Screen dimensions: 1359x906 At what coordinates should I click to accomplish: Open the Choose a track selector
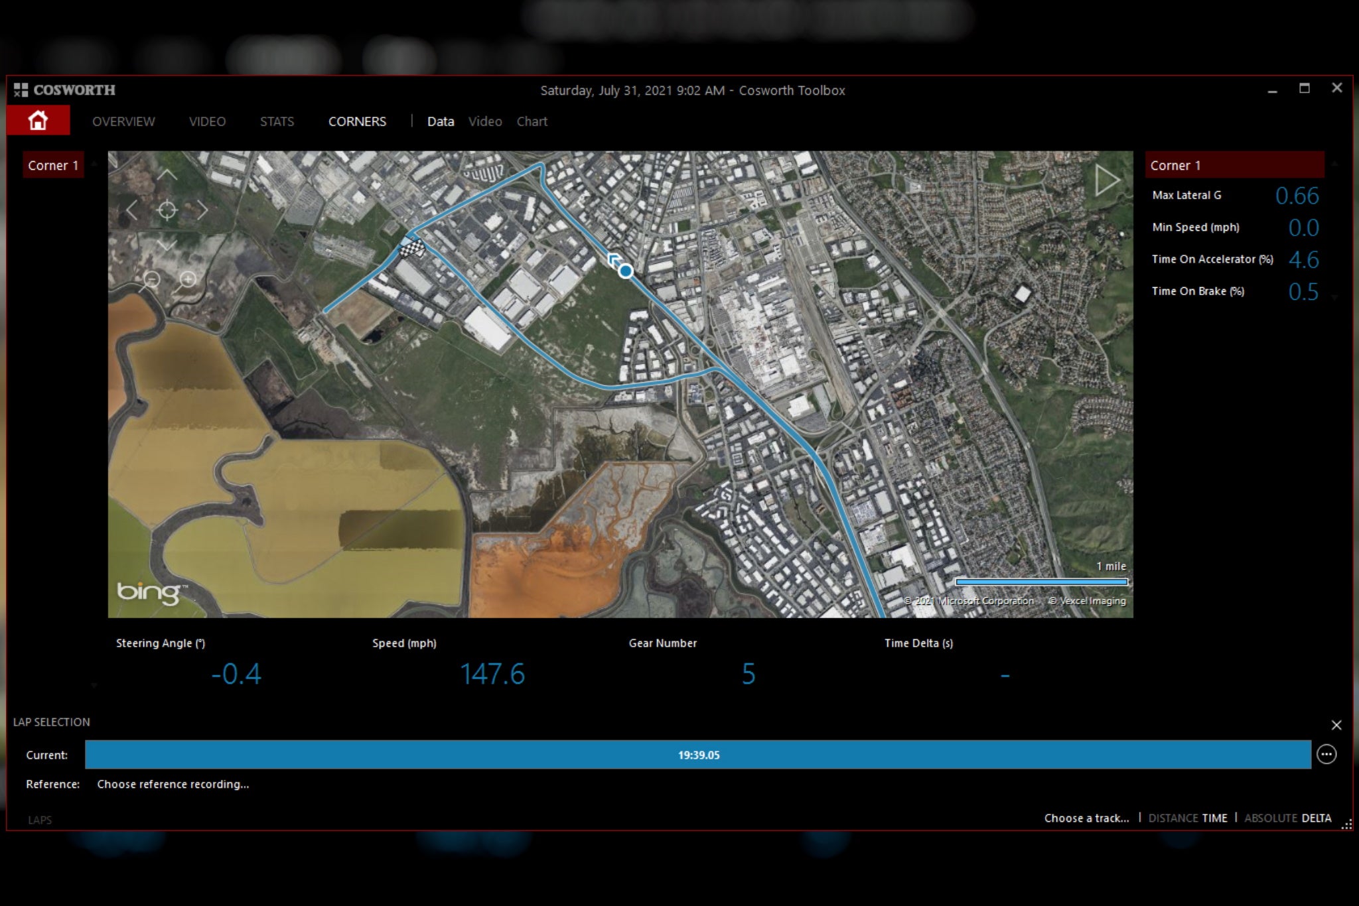tap(1086, 818)
